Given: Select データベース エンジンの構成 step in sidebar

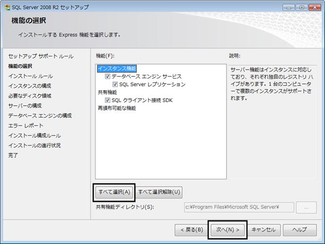Looking at the screenshot, I should pos(40,116).
